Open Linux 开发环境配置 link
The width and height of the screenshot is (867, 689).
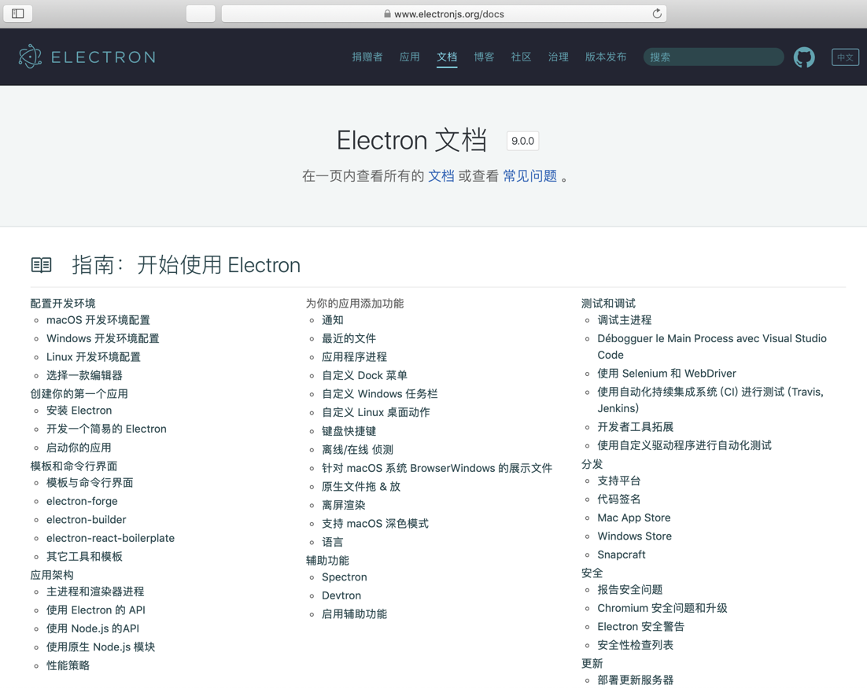coord(94,357)
